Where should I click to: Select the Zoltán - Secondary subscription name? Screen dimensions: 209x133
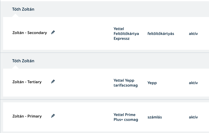click(30, 33)
